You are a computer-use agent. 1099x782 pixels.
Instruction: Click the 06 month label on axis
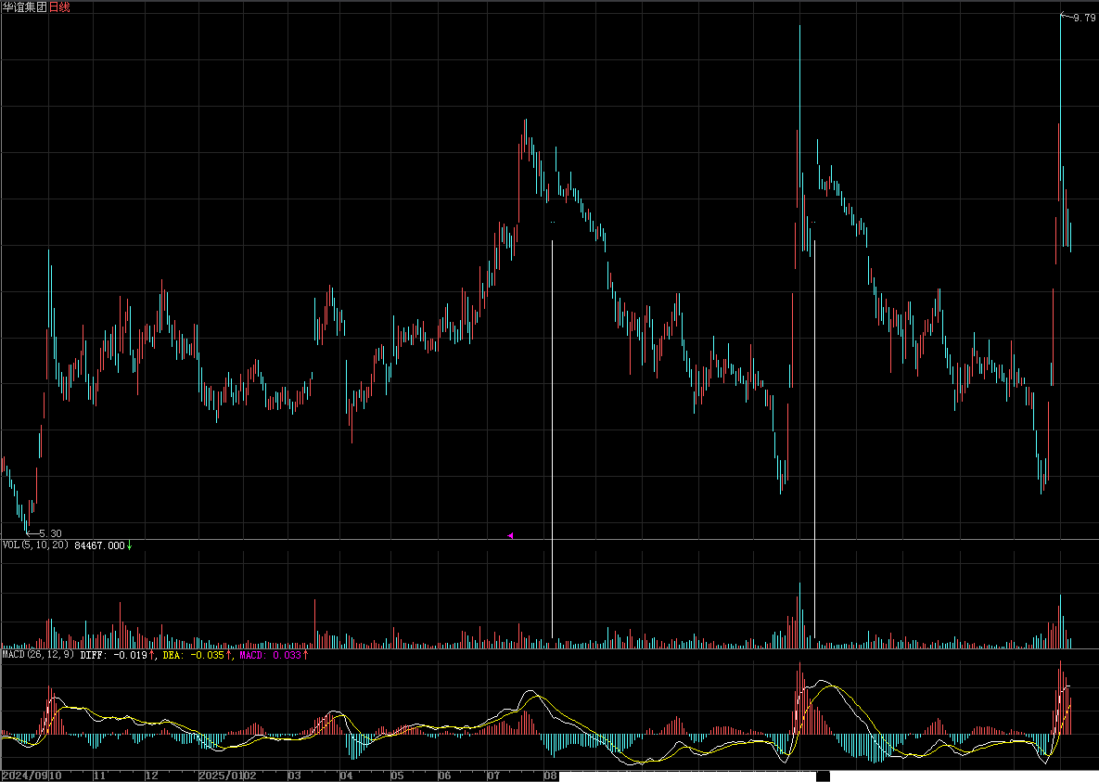pyautogui.click(x=444, y=776)
